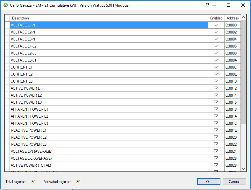Screen dimensions: 251x190
Task: Toggle Enabled checkbox for REACTIVE POWER L2
Action: click(x=216, y=137)
